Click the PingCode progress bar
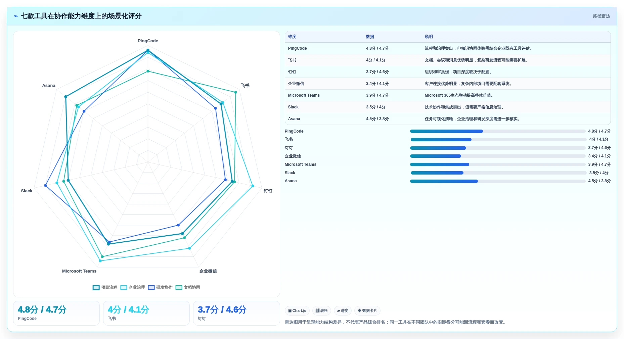The height and width of the screenshot is (339, 624). pyautogui.click(x=498, y=131)
